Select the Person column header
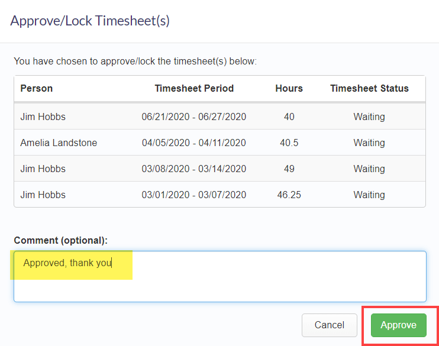 pyautogui.click(x=37, y=89)
